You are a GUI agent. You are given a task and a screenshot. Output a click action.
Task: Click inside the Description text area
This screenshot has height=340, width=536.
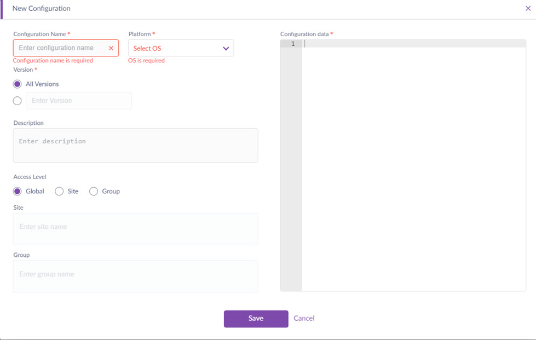135,146
